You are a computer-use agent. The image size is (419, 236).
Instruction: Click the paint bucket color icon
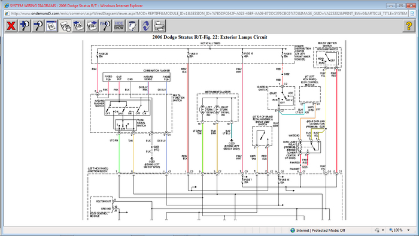click(132, 26)
